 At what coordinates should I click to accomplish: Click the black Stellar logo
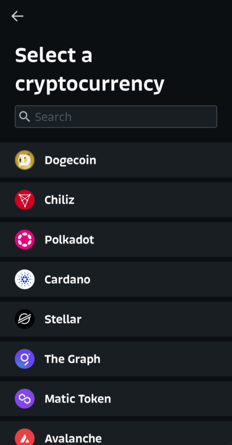(x=25, y=319)
